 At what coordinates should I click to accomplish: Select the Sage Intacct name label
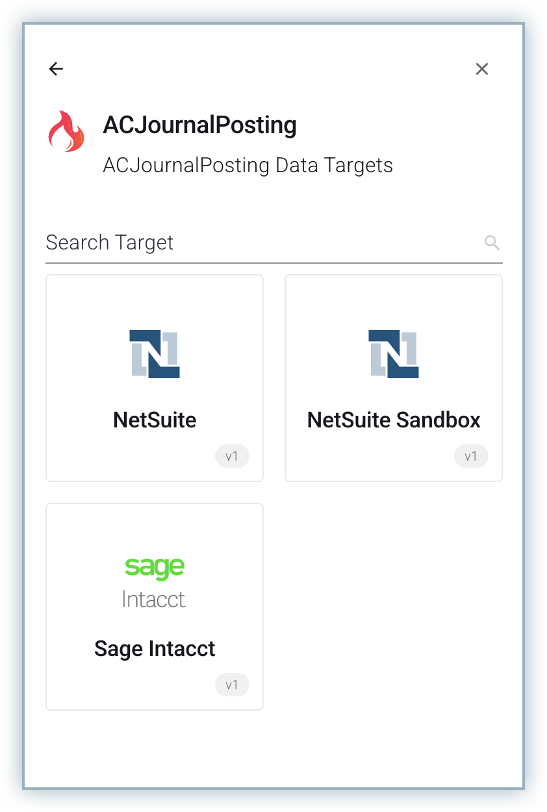pos(155,648)
